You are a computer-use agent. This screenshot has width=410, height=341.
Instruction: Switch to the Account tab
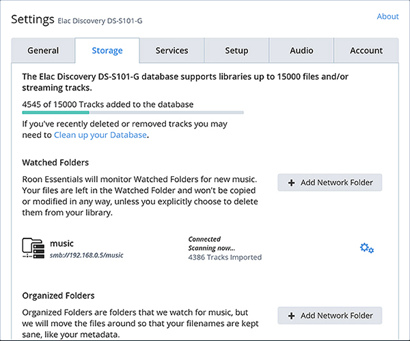(366, 51)
